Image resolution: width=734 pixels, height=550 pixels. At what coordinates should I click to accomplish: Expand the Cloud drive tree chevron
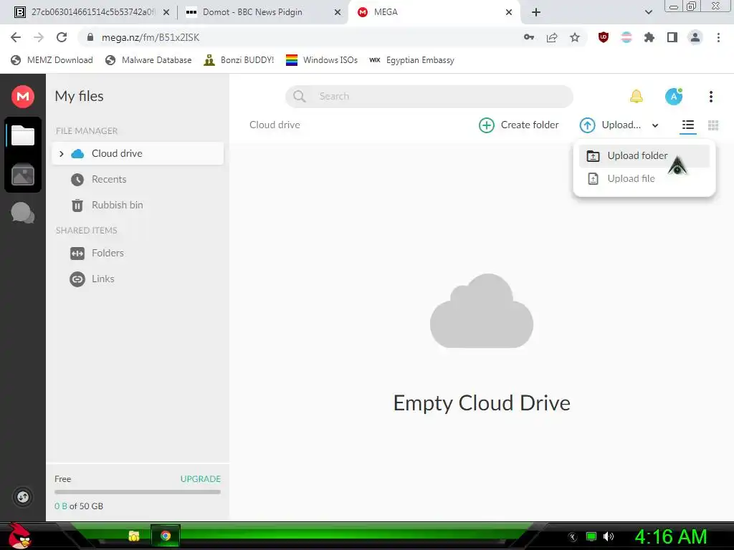pos(62,153)
